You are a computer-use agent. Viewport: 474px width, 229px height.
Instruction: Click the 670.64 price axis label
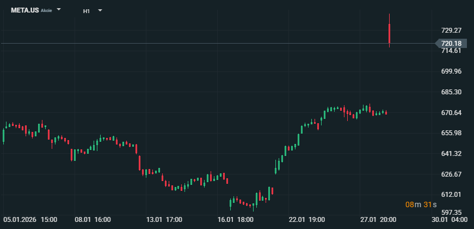(x=451, y=113)
